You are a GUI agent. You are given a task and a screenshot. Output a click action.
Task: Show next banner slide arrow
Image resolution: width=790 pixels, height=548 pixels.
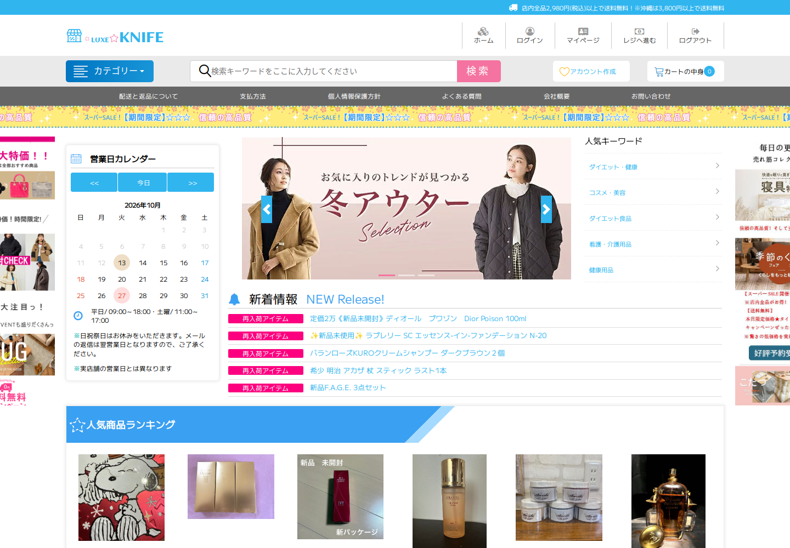[x=546, y=209]
